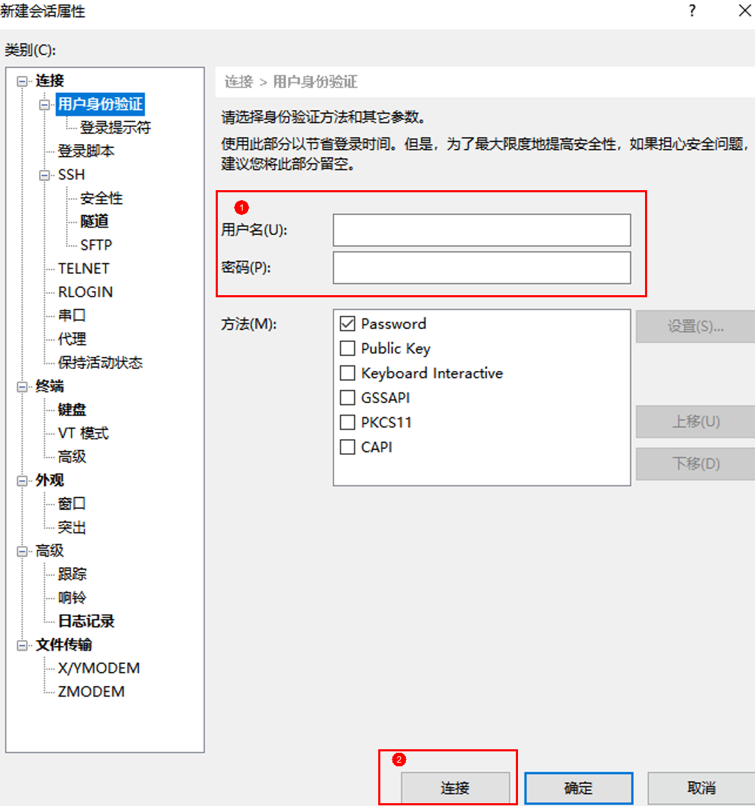755x806 pixels.
Task: Select the Keyboard Interactive label text
Action: (x=432, y=373)
